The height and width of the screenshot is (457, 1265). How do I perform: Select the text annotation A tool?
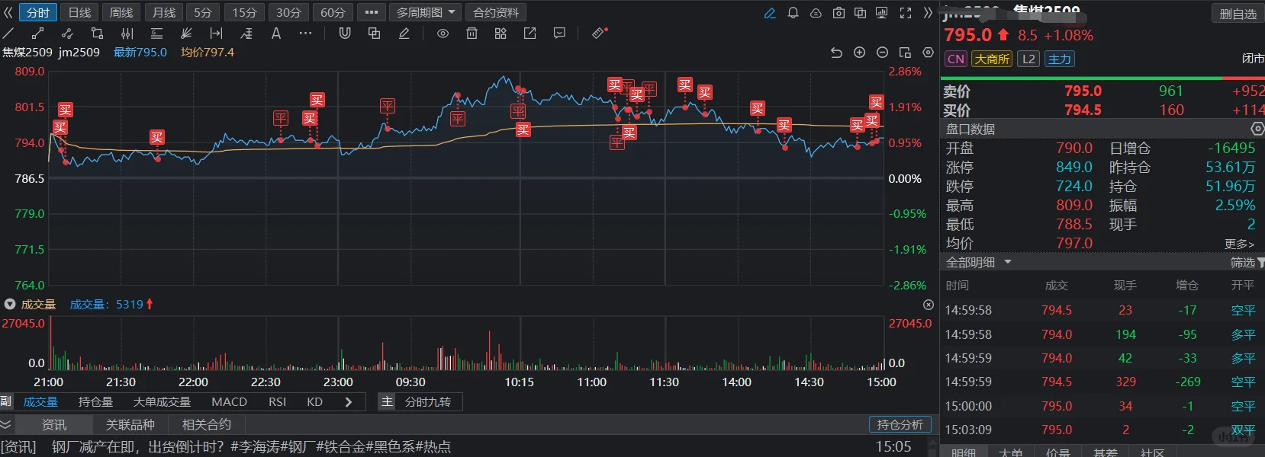[x=276, y=34]
